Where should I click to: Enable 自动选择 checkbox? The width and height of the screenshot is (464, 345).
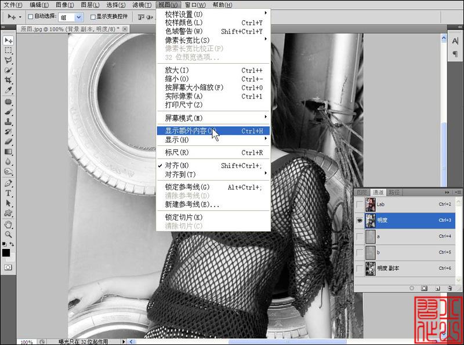coord(31,17)
